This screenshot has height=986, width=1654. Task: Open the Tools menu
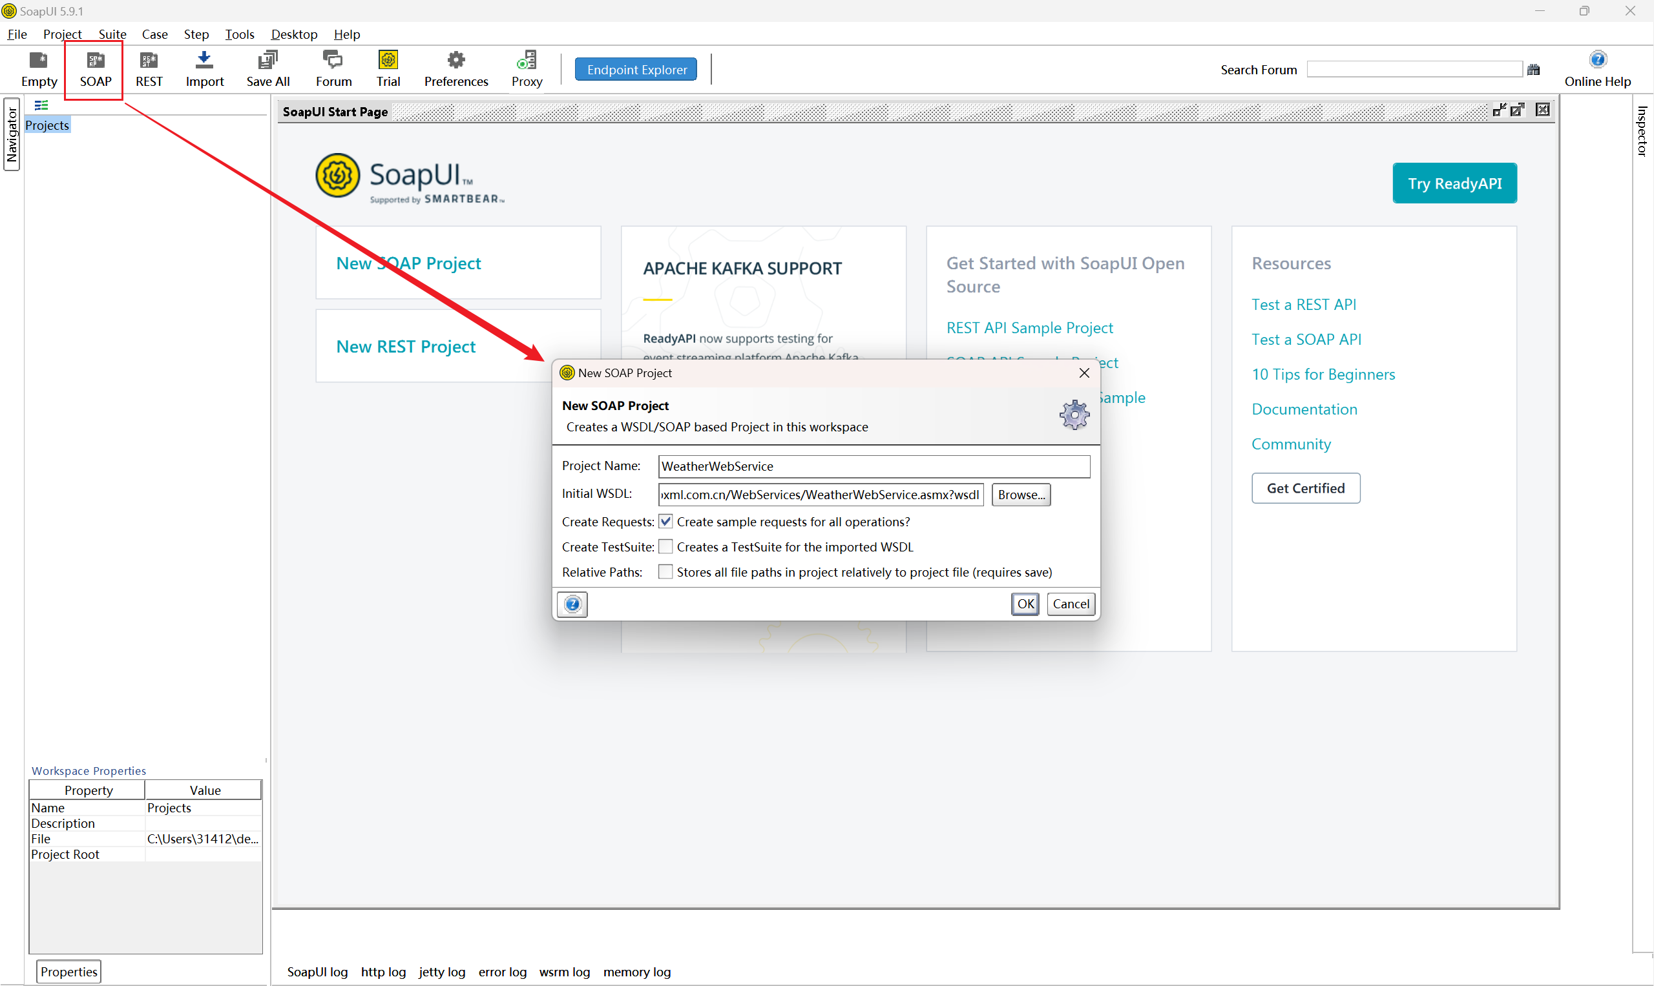(239, 34)
